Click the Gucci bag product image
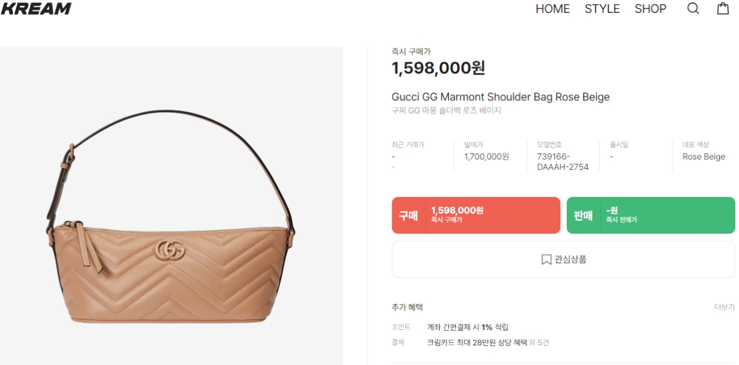Viewport: 739px width, 365px height. [171, 206]
